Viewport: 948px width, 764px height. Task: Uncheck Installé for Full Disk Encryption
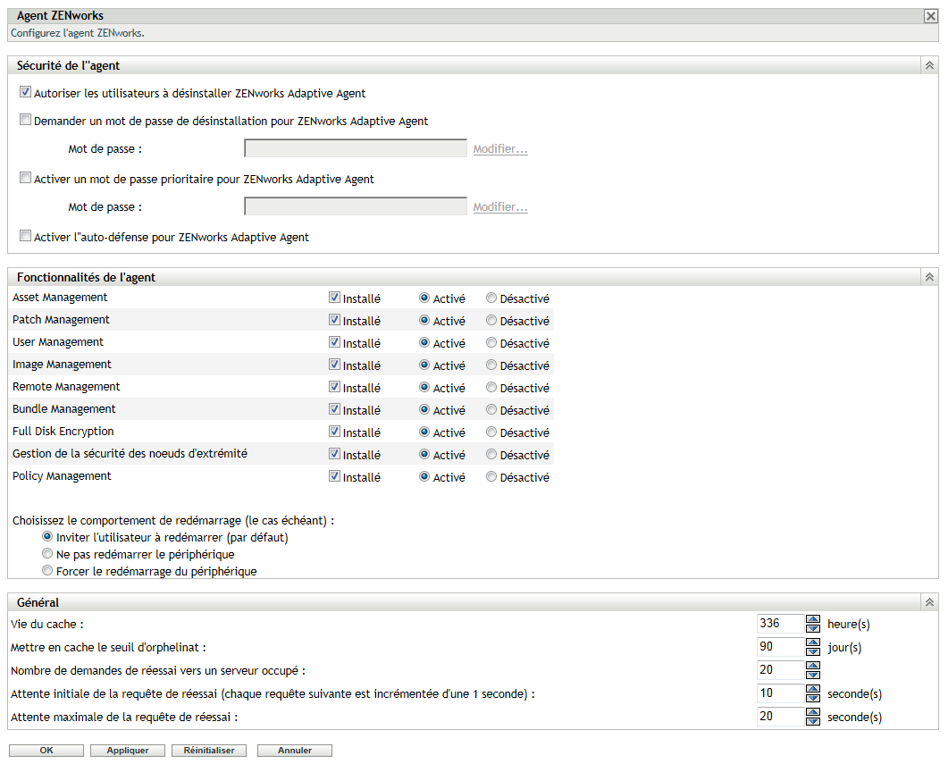[334, 432]
